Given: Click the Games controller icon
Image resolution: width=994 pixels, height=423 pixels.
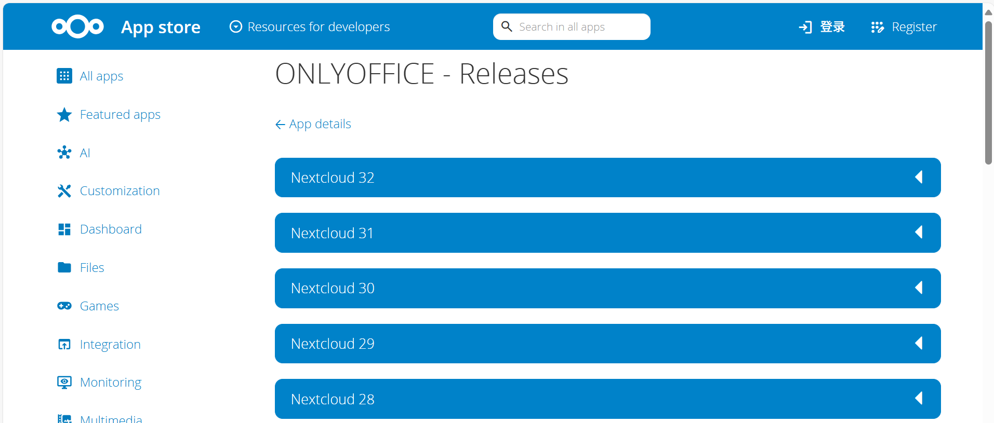Looking at the screenshot, I should click(64, 306).
